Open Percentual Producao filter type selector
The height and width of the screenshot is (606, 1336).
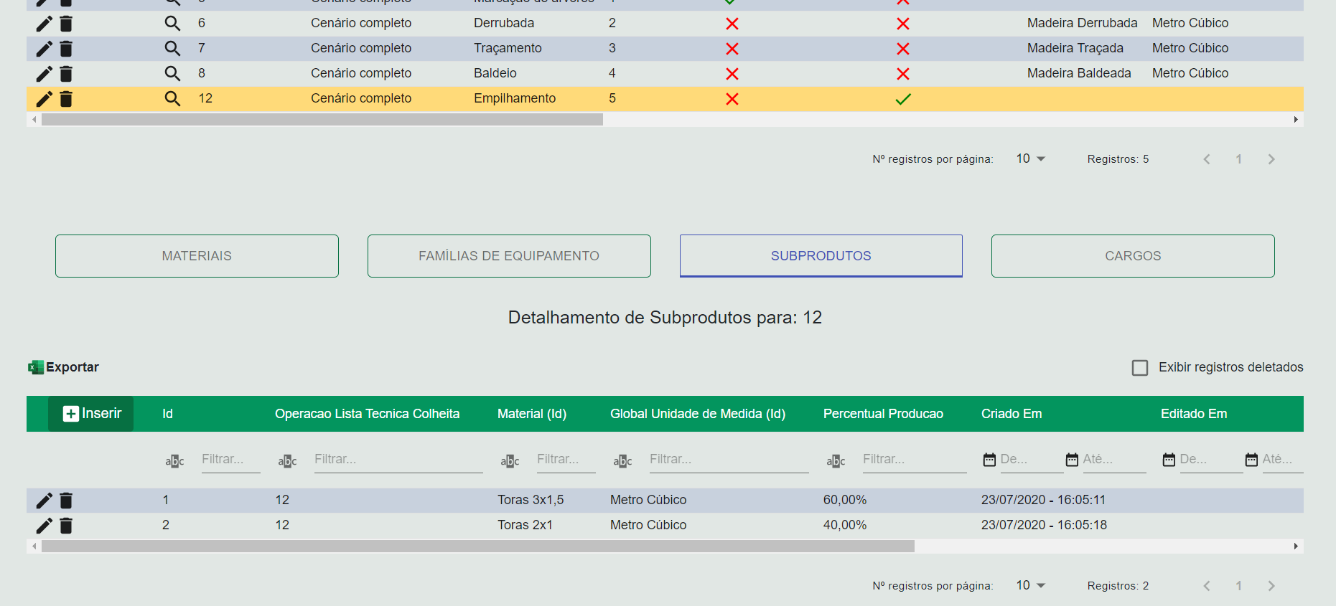(x=836, y=461)
